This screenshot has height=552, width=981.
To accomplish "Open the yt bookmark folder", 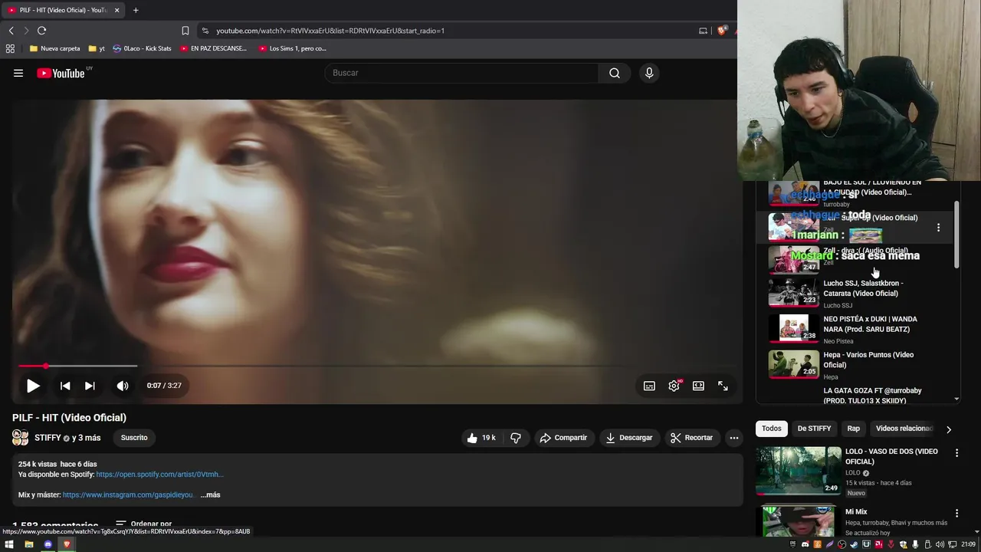I will pos(97,48).
